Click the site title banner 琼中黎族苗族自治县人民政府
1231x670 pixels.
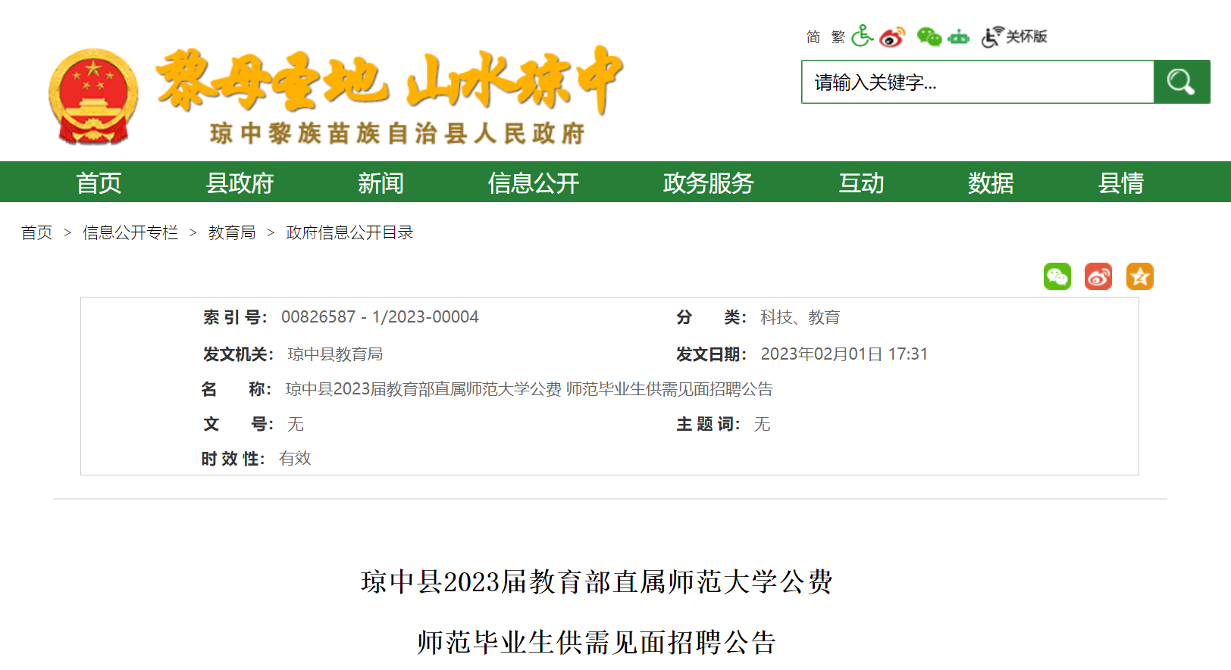[x=397, y=133]
